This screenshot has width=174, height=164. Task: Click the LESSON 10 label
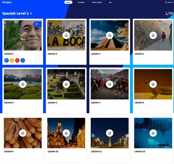click(x=53, y=151)
